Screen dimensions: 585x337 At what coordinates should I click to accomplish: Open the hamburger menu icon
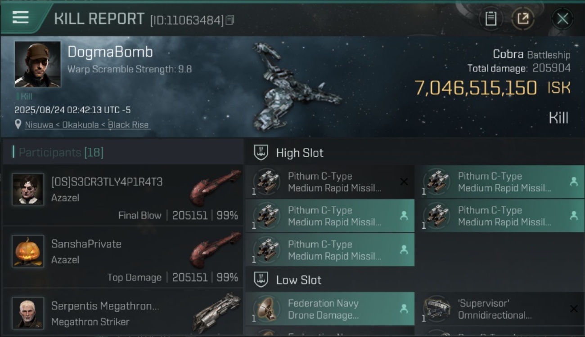coord(21,18)
